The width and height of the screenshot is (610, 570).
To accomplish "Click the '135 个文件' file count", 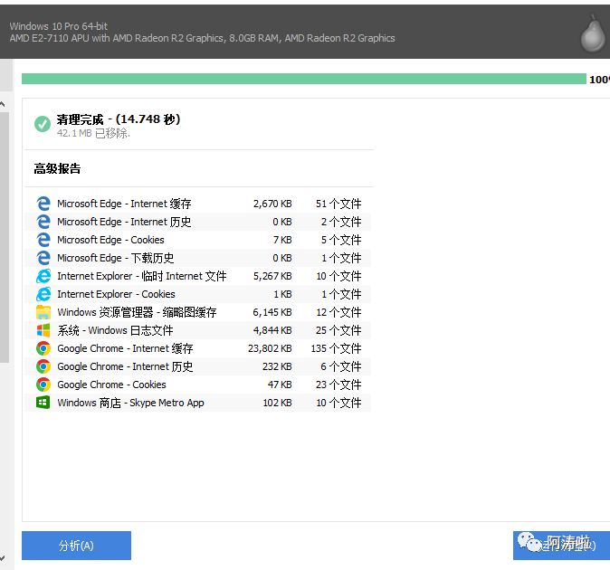I will pyautogui.click(x=336, y=348).
